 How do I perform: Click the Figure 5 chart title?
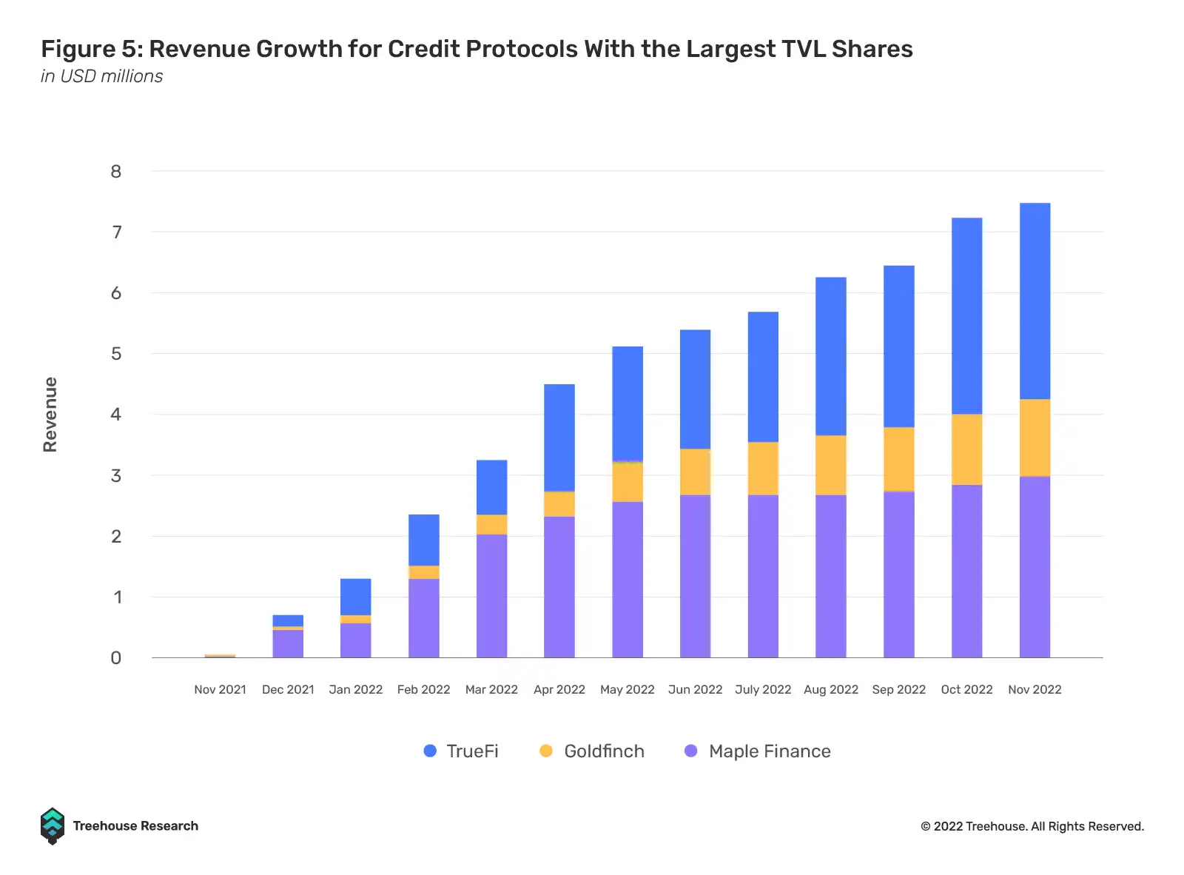point(477,49)
